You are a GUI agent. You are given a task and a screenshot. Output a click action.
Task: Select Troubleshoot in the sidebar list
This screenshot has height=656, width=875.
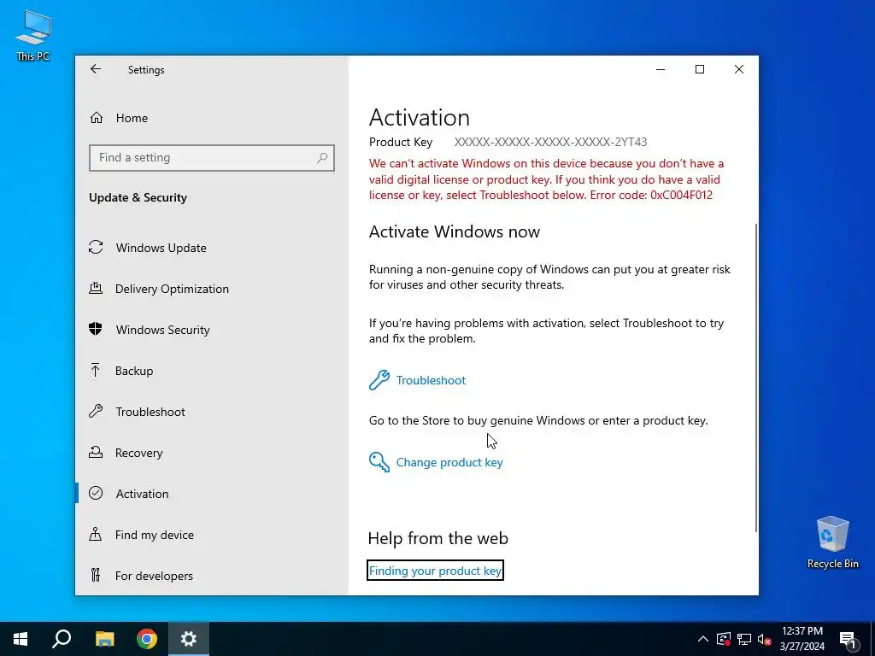[150, 412]
